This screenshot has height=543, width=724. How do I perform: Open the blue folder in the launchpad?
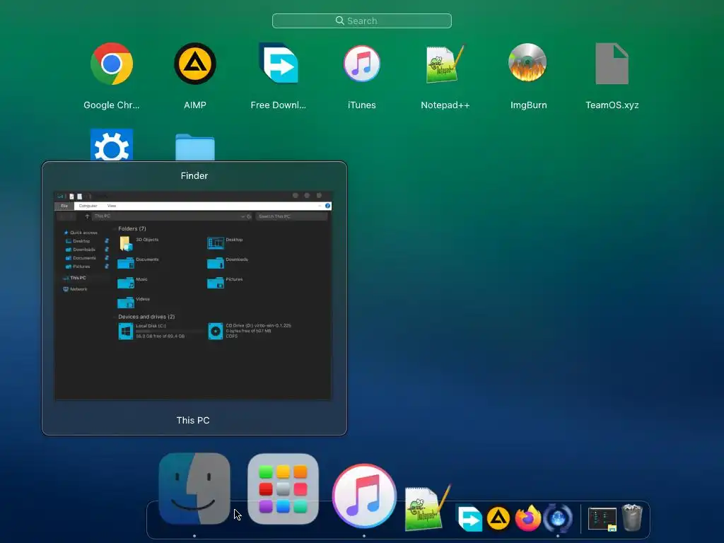pyautogui.click(x=195, y=147)
